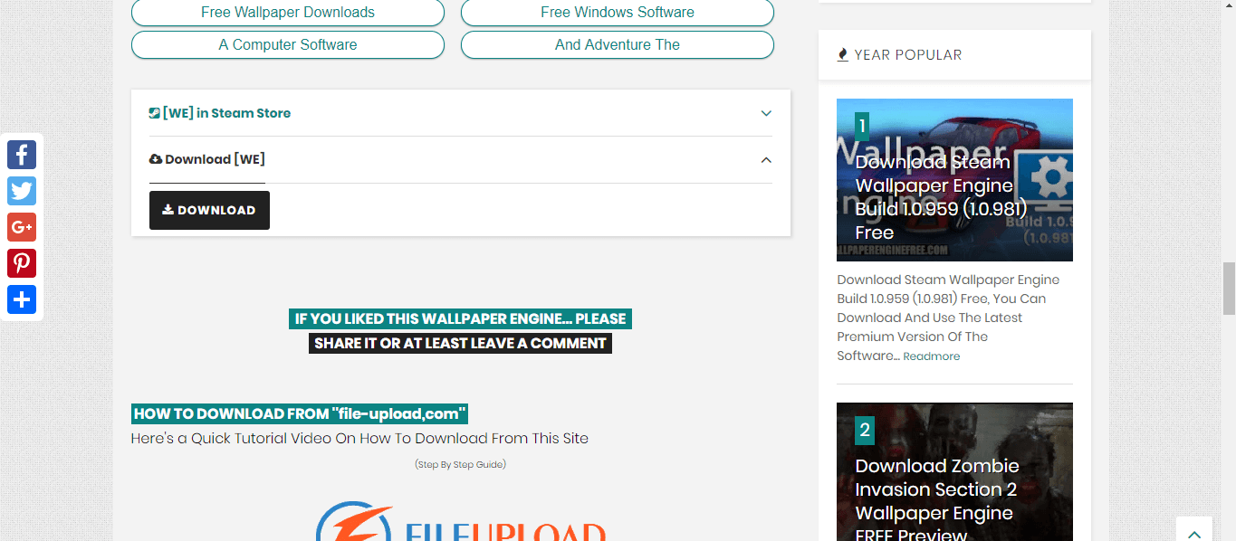Image resolution: width=1236 pixels, height=541 pixels.
Task: Click the 'YEAR POPULAR' widget title
Action: (x=908, y=54)
